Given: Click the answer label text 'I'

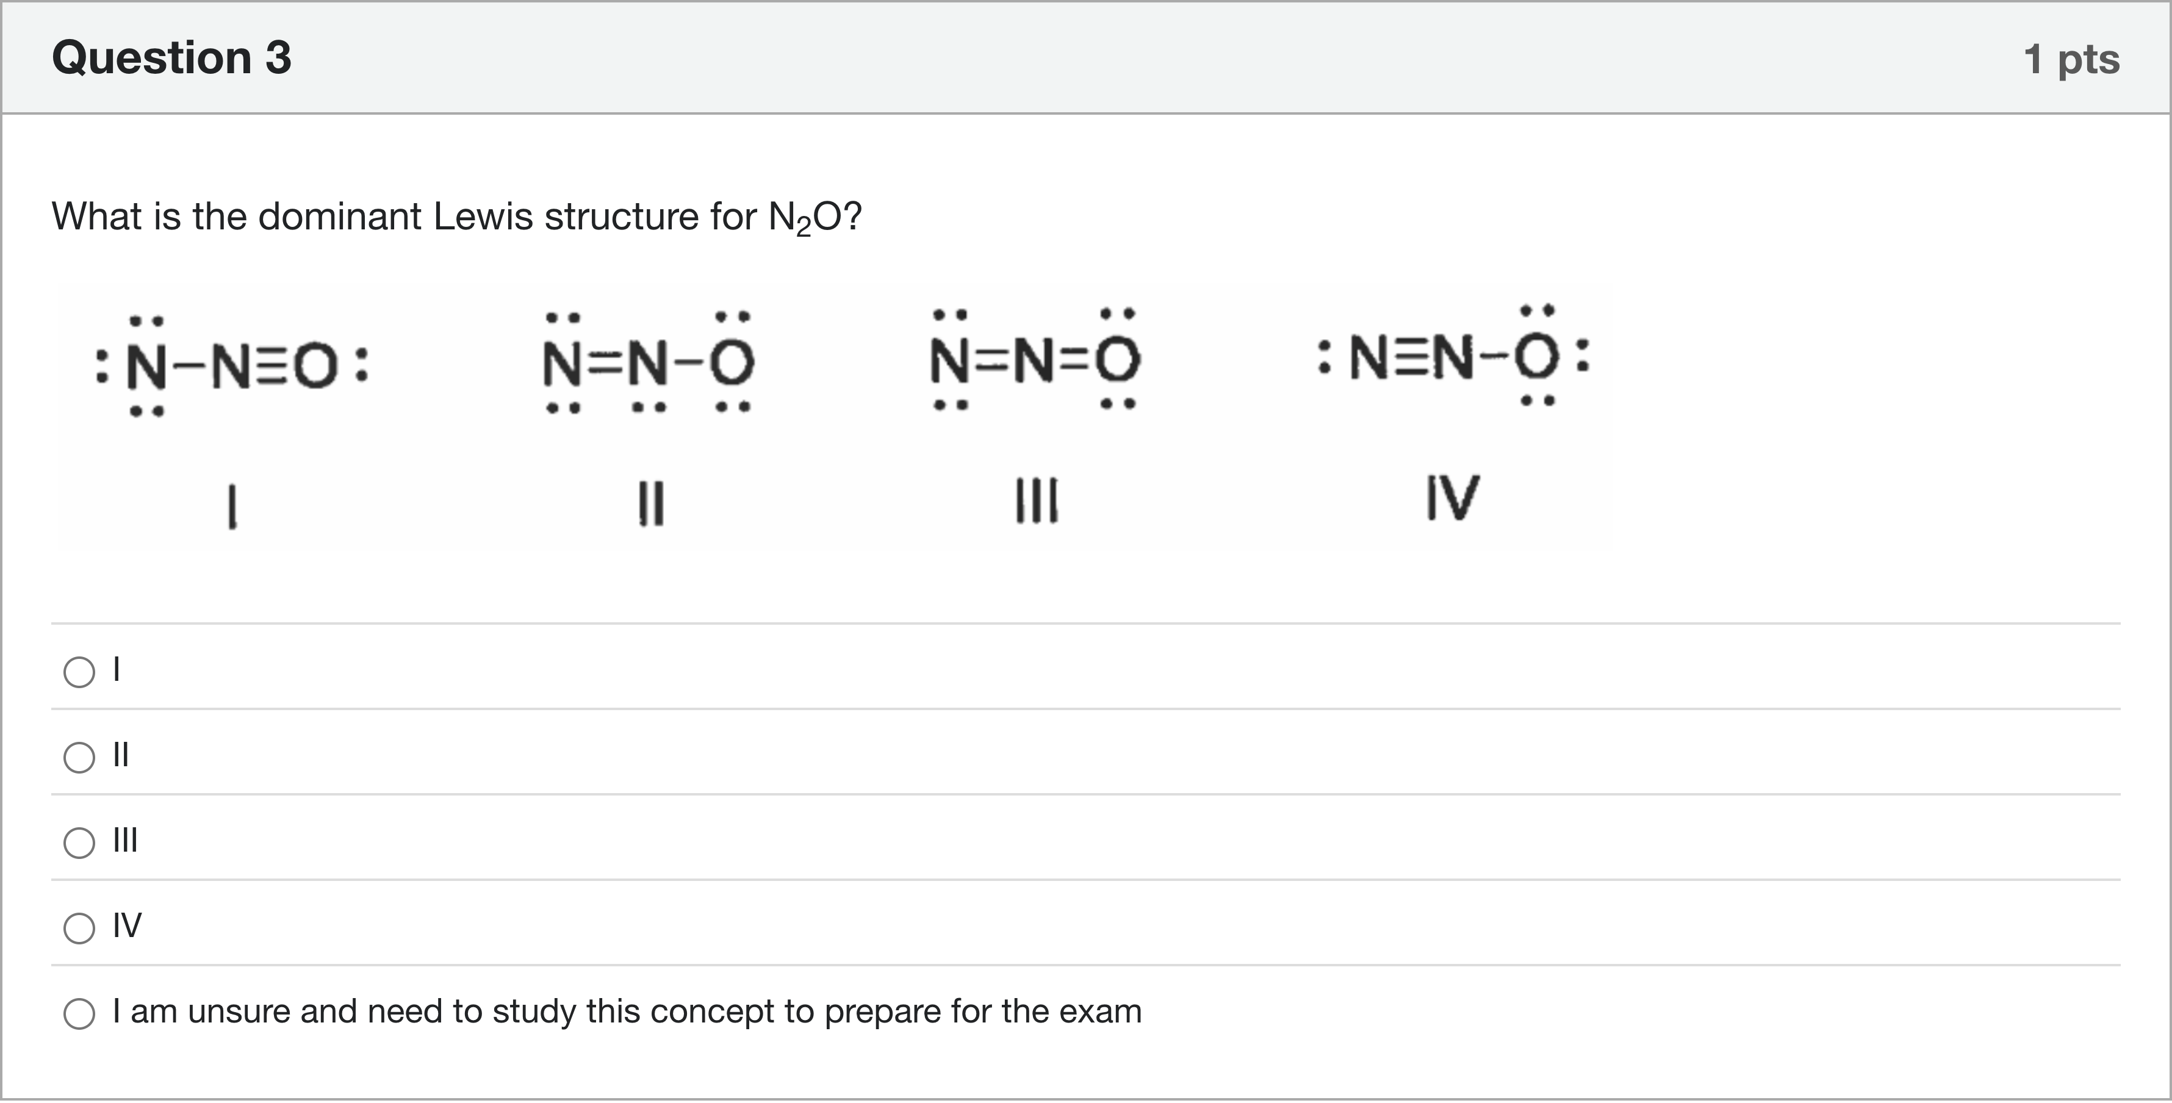Looking at the screenshot, I should (x=117, y=670).
